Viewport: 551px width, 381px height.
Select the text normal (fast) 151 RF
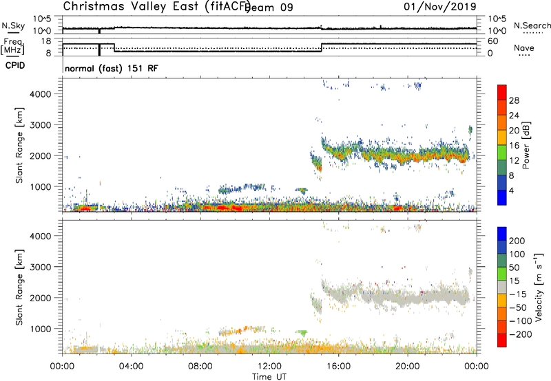pyautogui.click(x=112, y=68)
